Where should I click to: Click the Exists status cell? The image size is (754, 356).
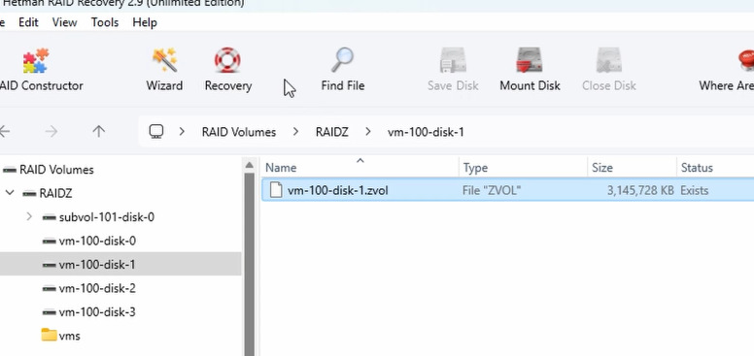pos(695,190)
